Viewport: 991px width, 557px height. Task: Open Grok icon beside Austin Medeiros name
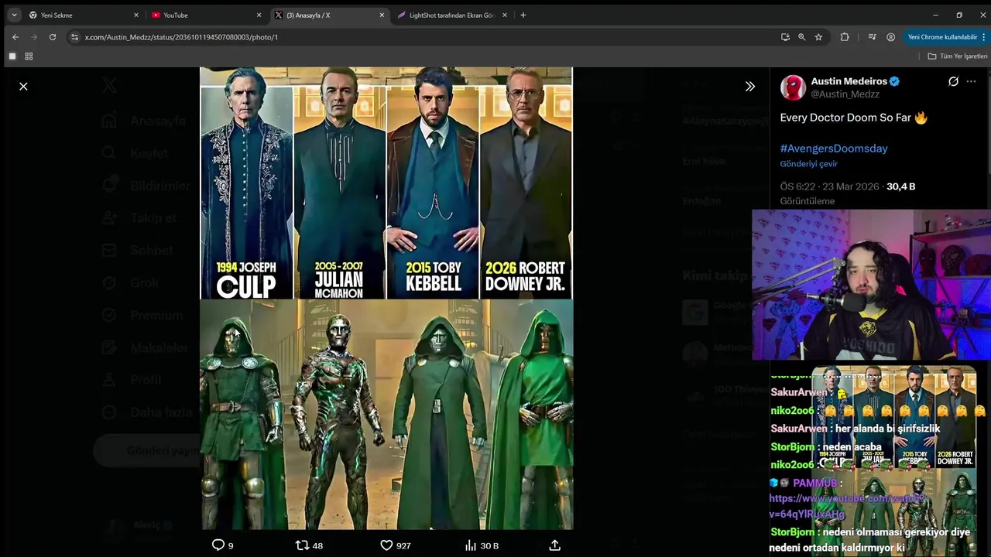(x=953, y=81)
